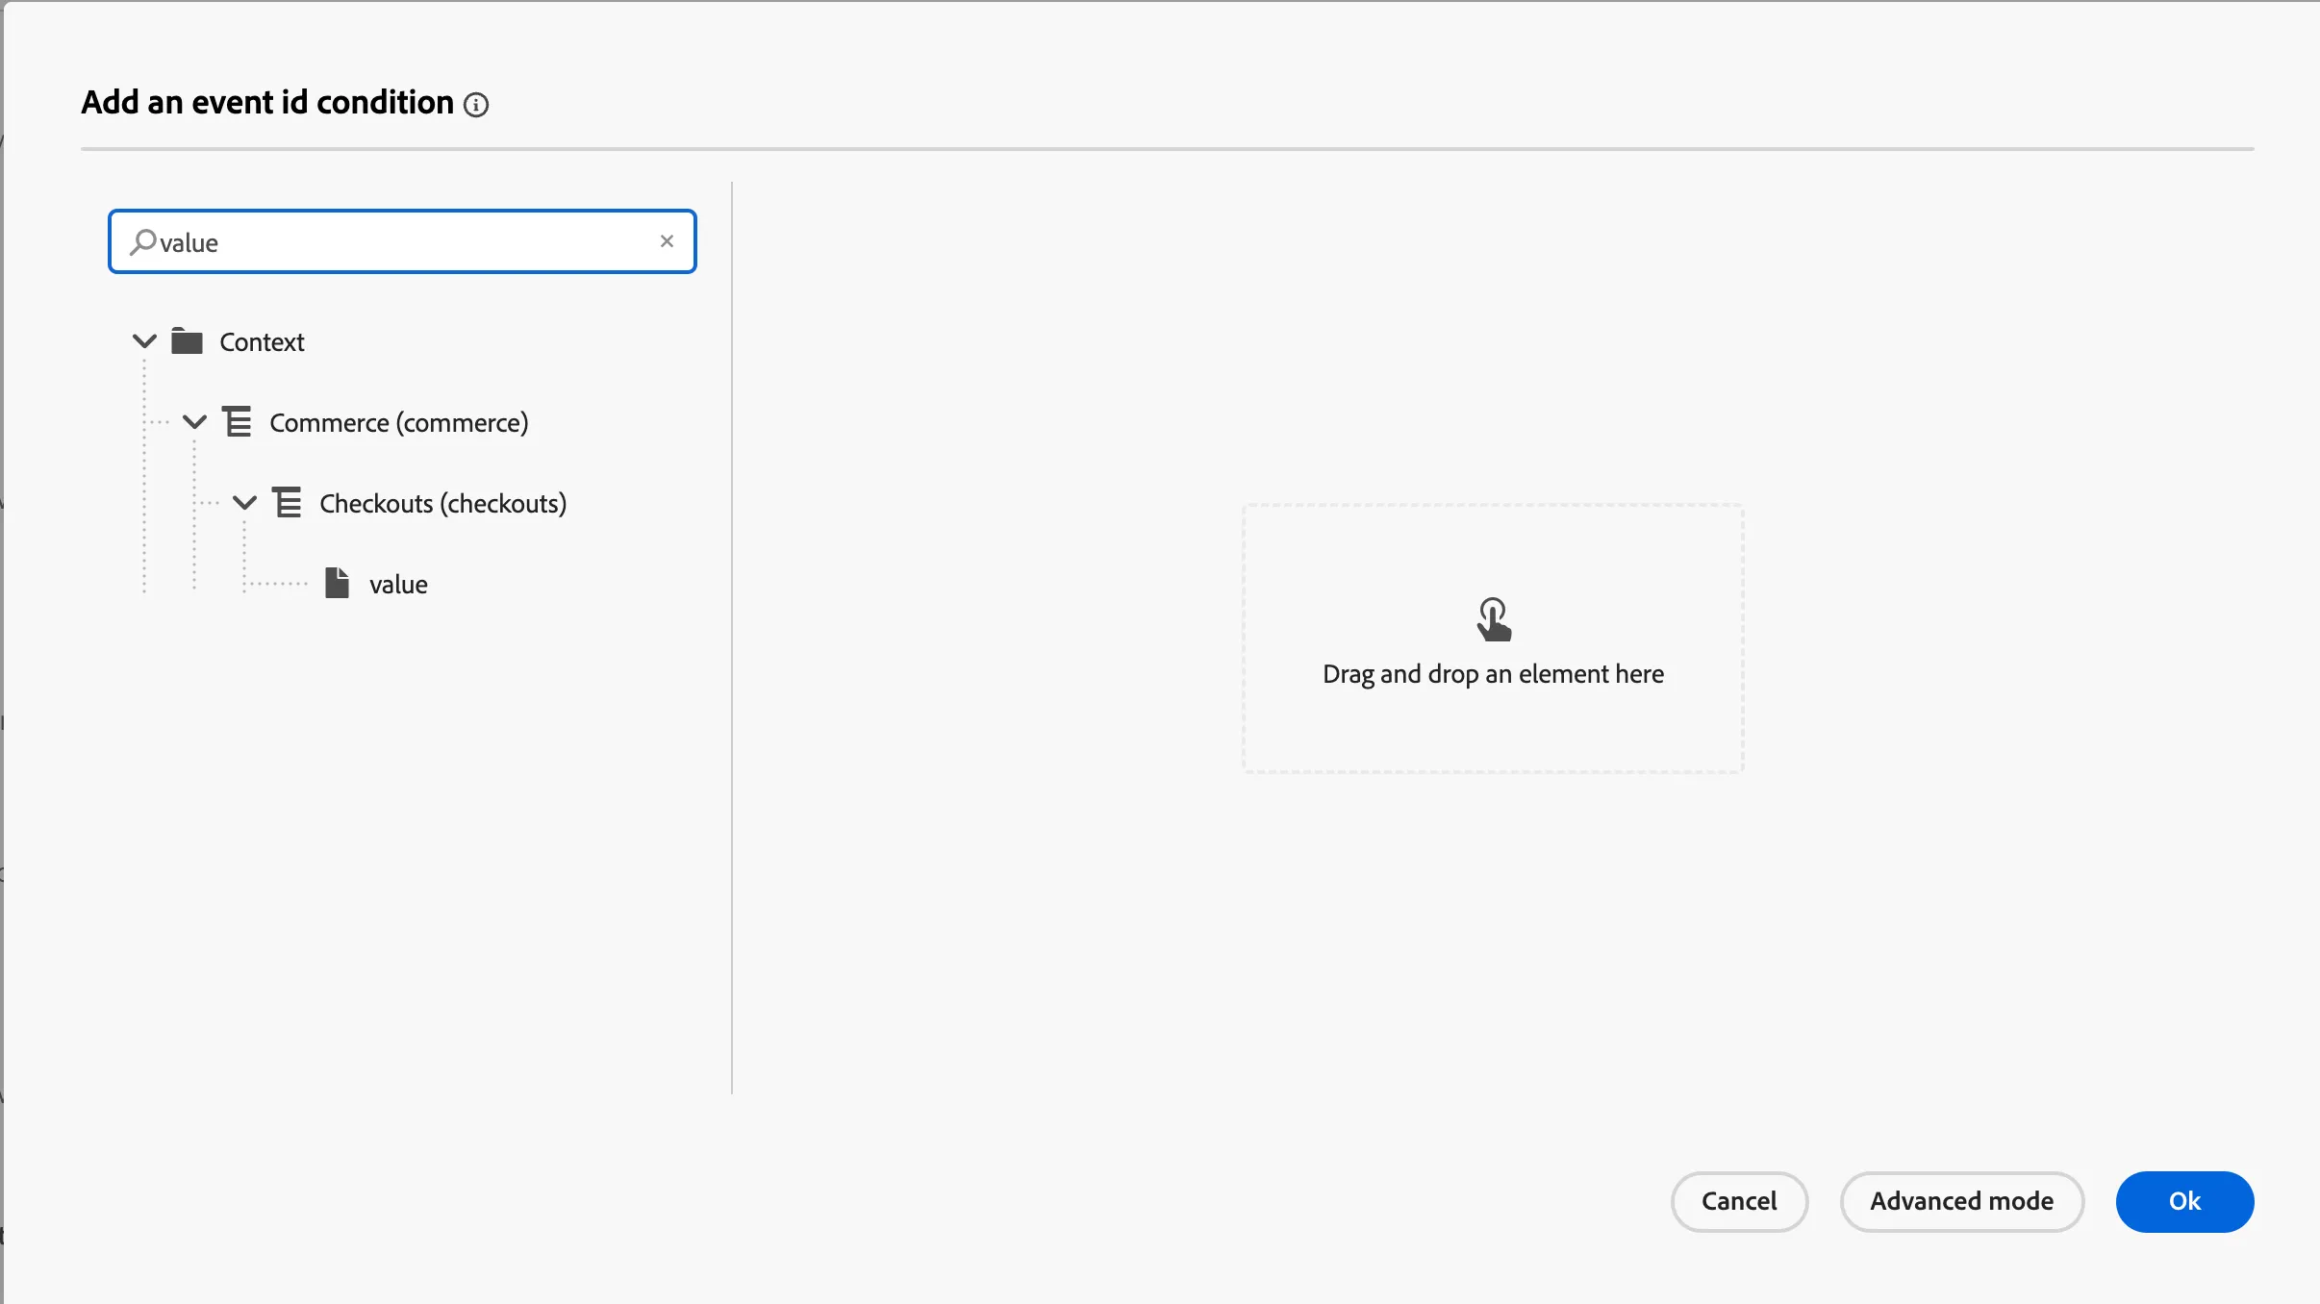Switch to Advanced mode
The height and width of the screenshot is (1304, 2320).
1962,1201
